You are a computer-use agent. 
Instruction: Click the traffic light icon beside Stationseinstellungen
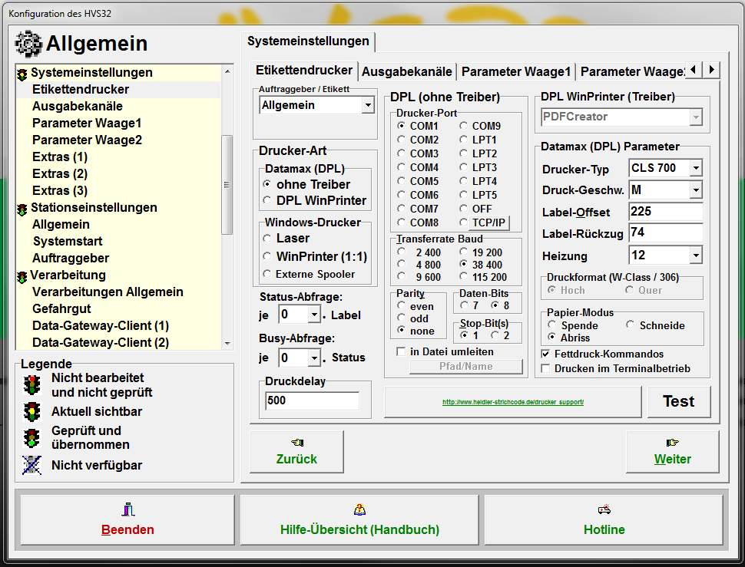pos(22,209)
